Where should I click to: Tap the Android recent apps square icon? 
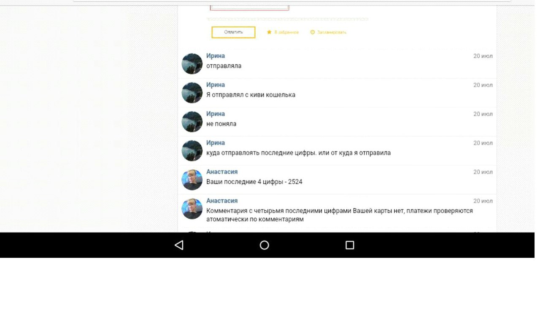[x=350, y=245]
